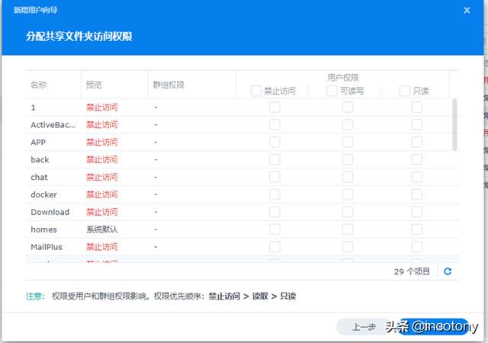The width and height of the screenshot is (488, 343).
Task: Click 系统默认 preview value for homes
Action: (x=101, y=229)
